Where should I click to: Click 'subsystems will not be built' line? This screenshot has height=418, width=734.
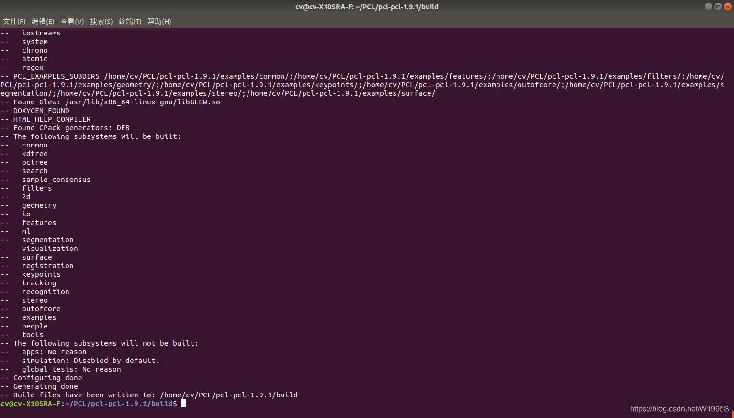click(100, 343)
